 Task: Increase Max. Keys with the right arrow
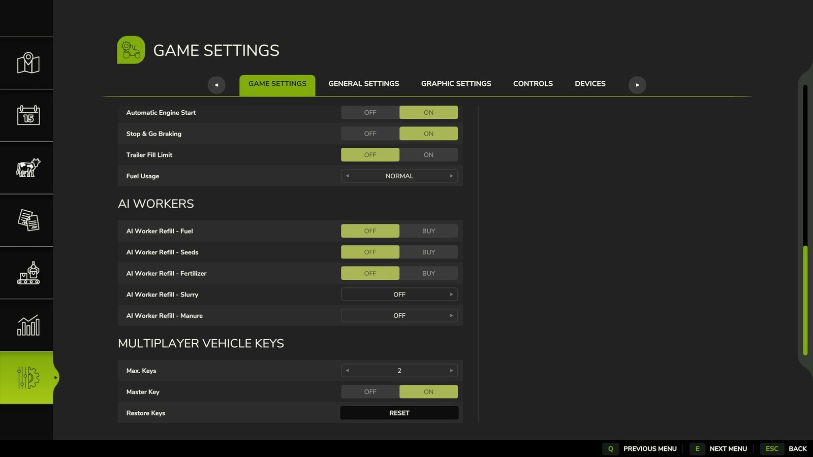(x=451, y=370)
